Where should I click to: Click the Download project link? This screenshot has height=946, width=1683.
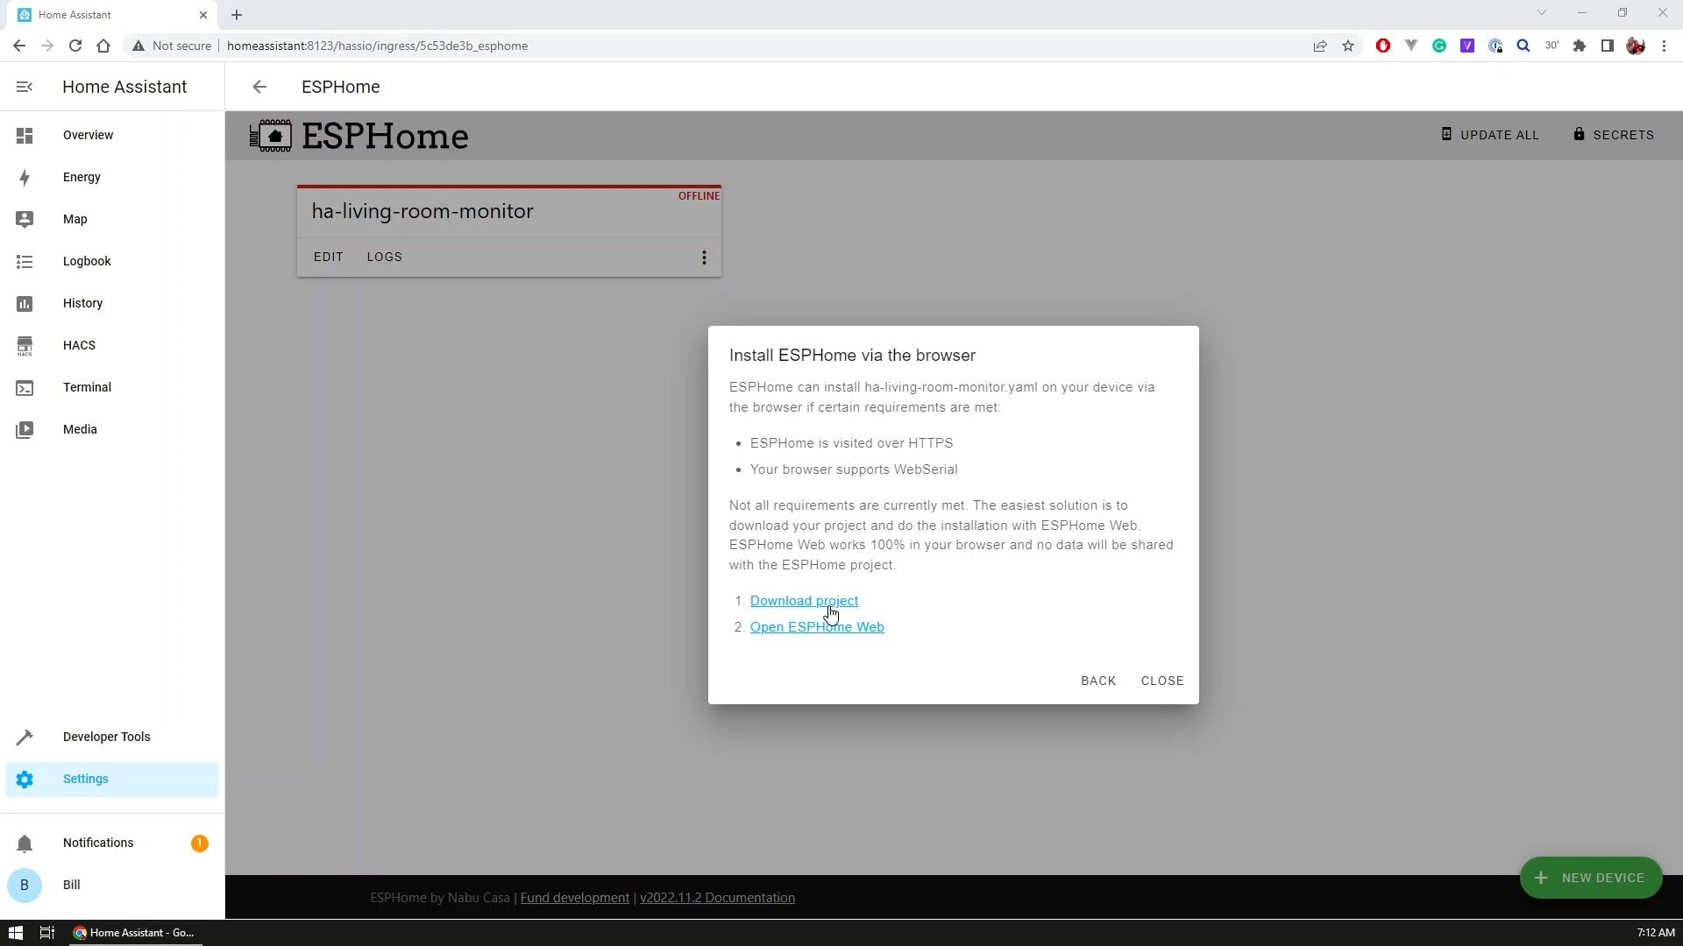804,601
